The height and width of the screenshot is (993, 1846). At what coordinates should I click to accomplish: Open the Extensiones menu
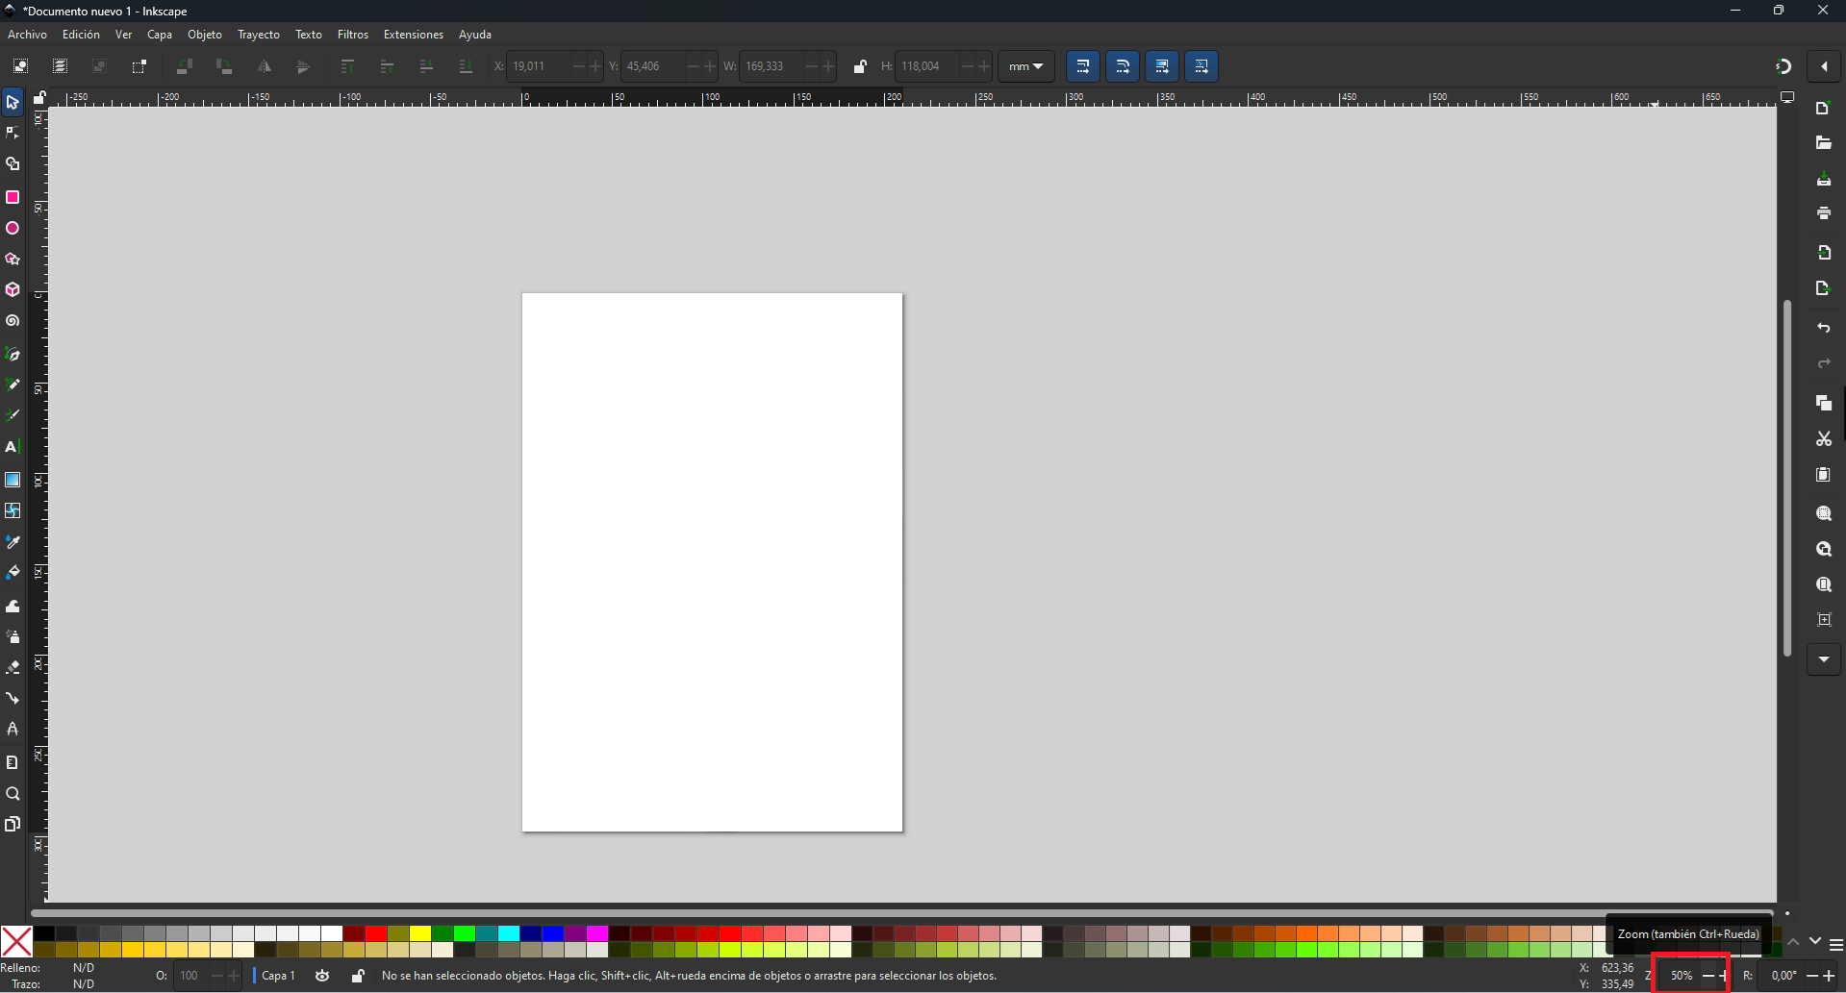coord(414,35)
